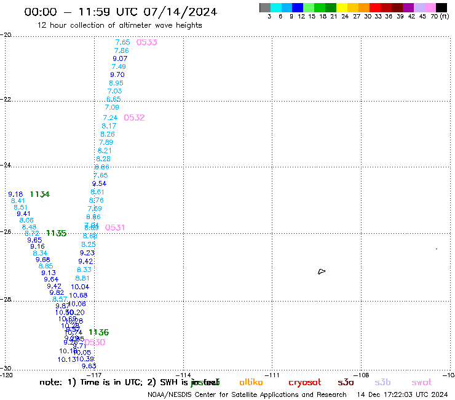Click the NOAA/NESDIS credit line
Screen dimensions: 455x400
(x=247, y=395)
